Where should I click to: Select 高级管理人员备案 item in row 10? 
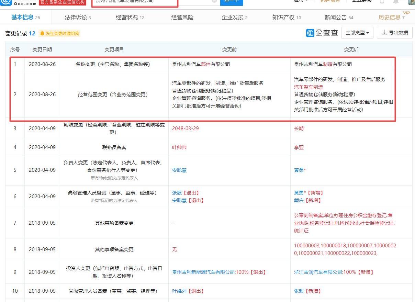pyautogui.click(x=114, y=291)
